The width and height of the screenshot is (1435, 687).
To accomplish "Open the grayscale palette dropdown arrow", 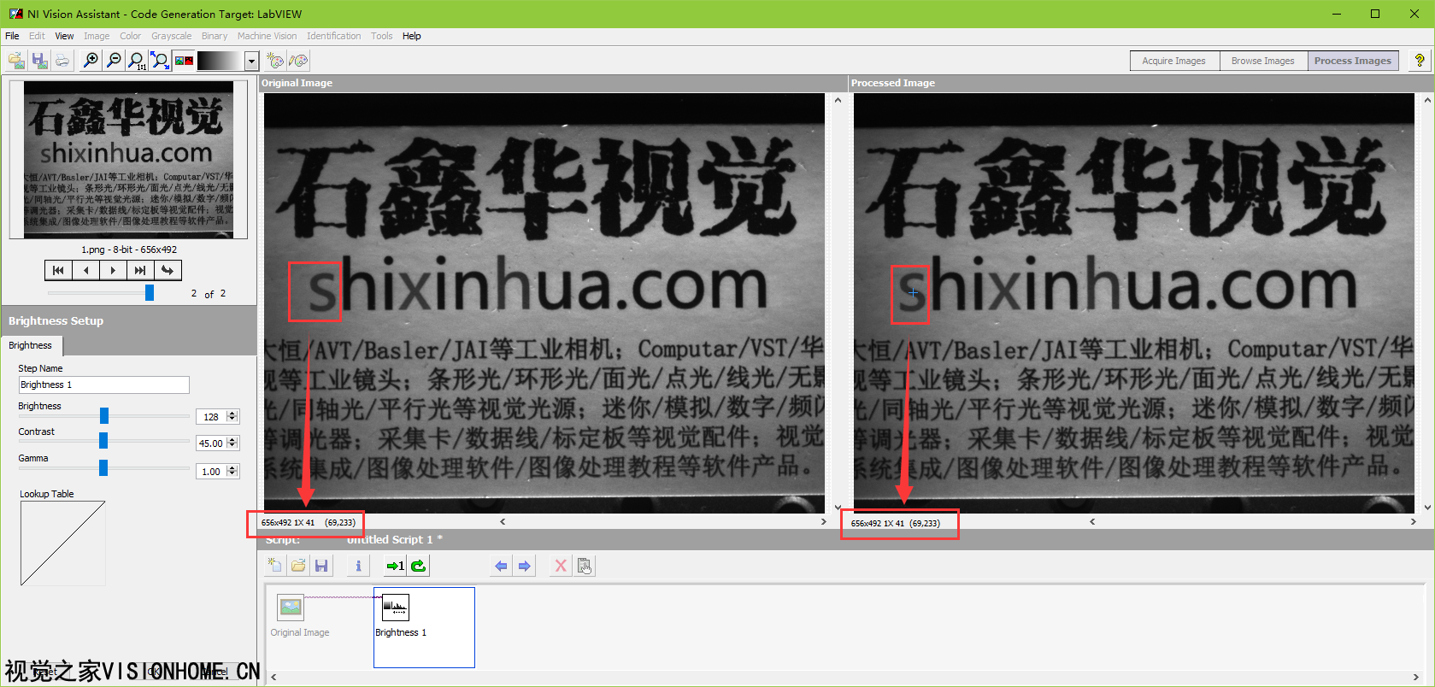I will pyautogui.click(x=251, y=61).
